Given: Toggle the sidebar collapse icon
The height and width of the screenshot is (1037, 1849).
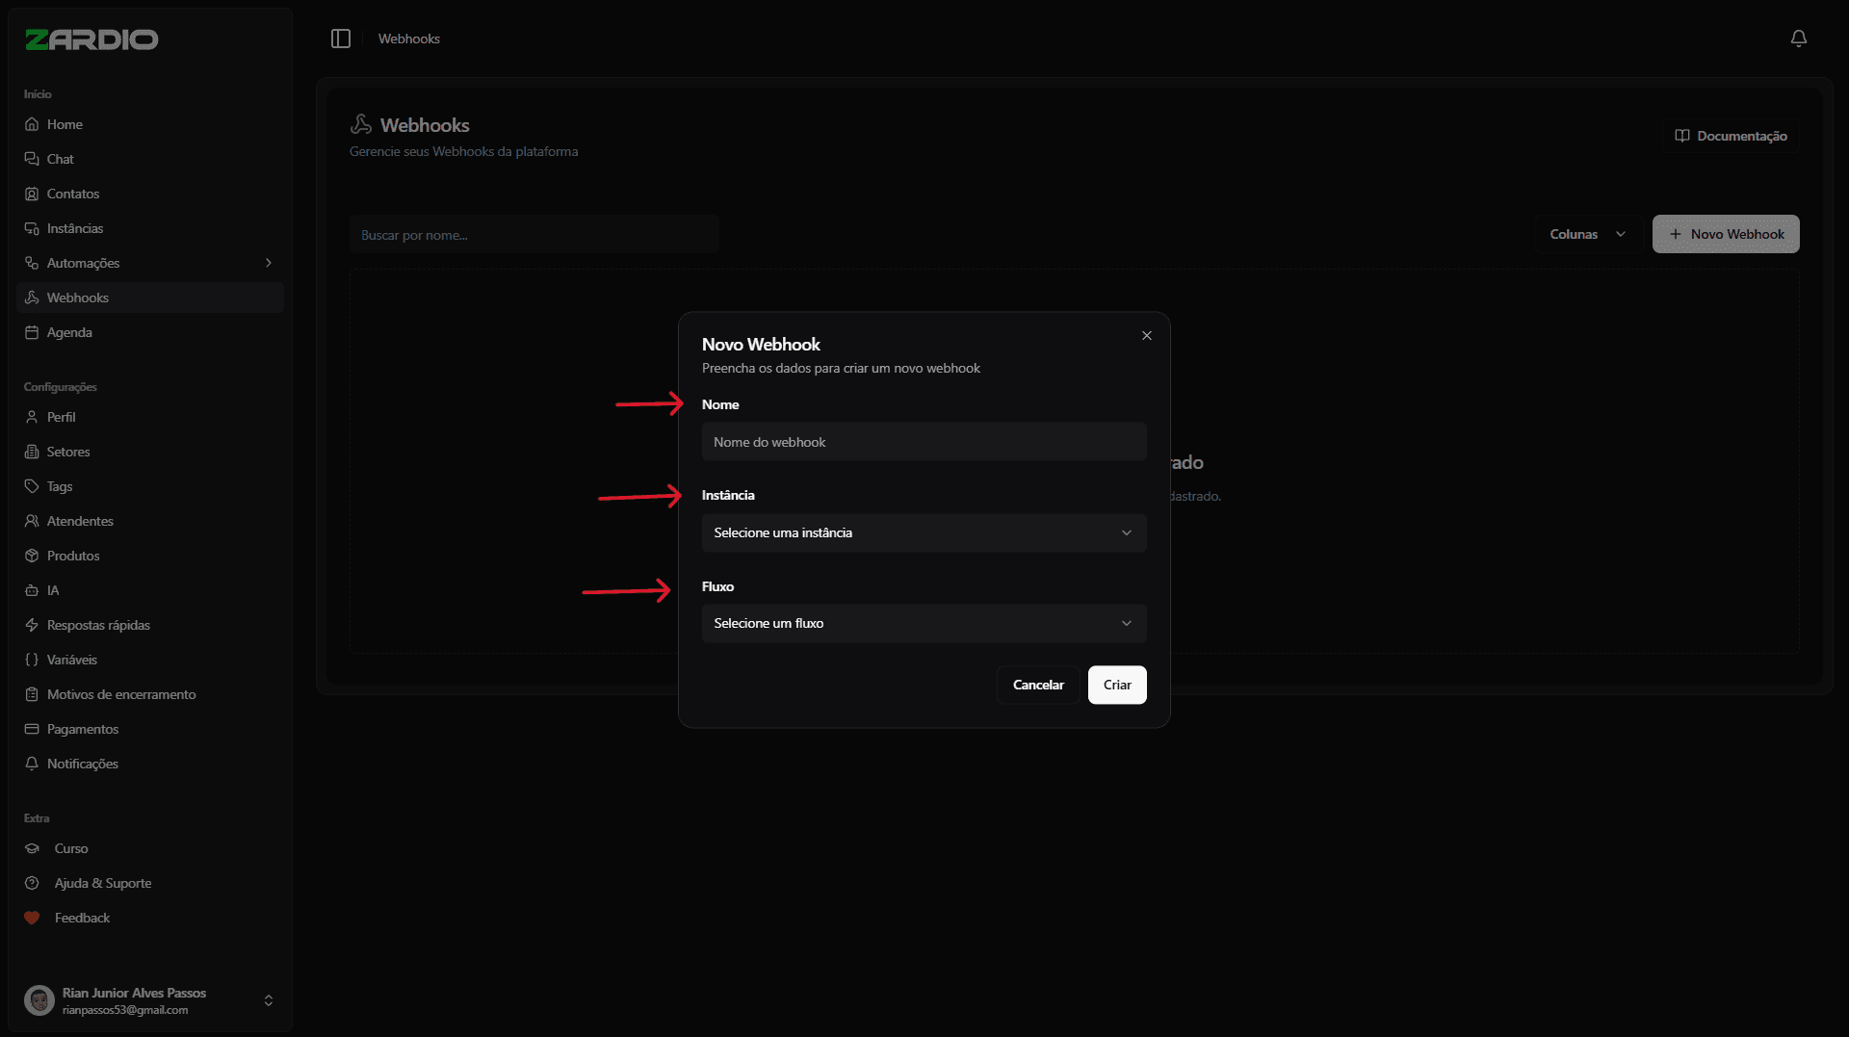Looking at the screenshot, I should point(340,39).
